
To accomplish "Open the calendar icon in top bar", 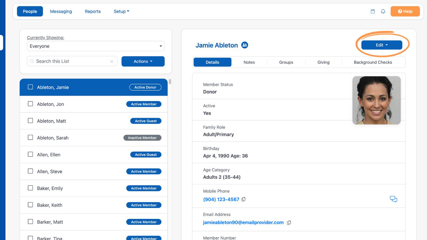I will [373, 11].
